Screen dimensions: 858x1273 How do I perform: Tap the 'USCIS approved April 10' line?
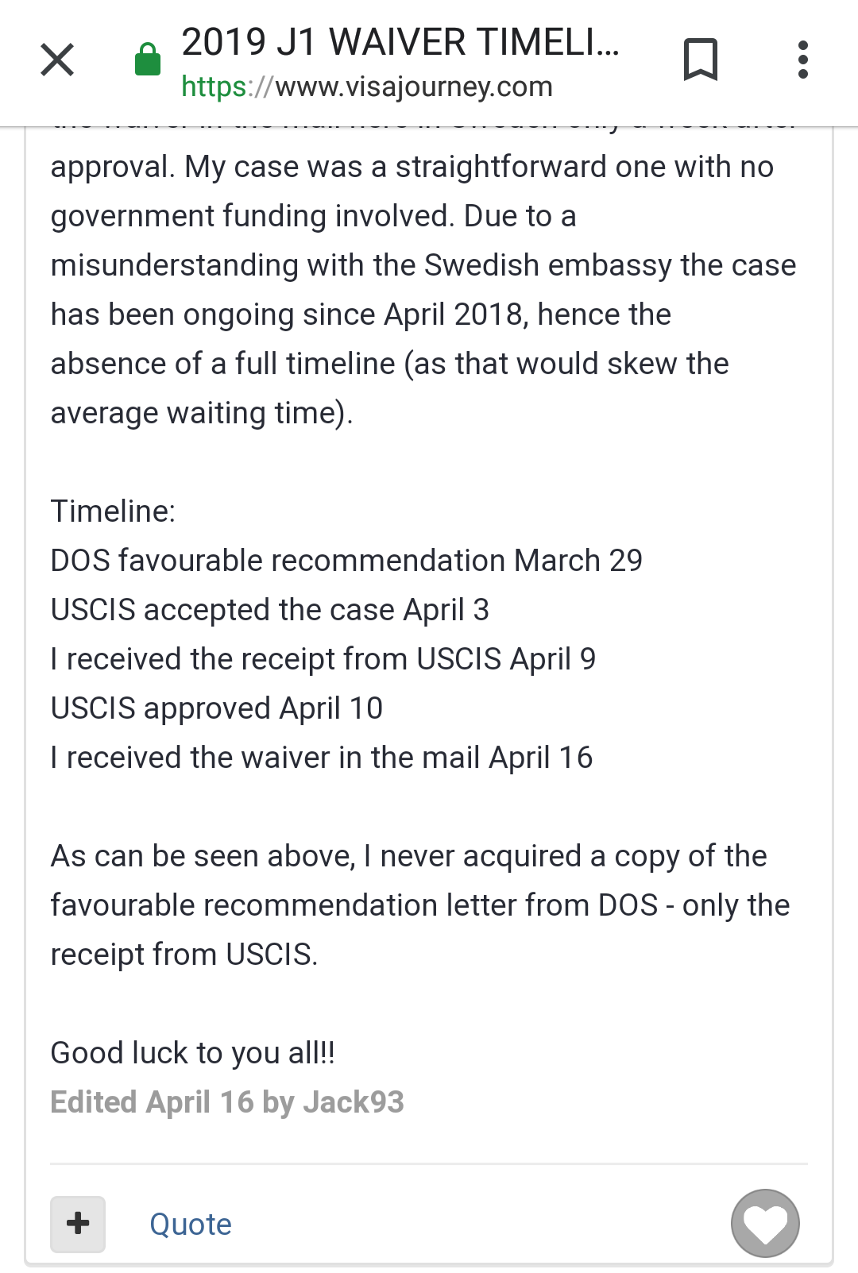pos(217,708)
